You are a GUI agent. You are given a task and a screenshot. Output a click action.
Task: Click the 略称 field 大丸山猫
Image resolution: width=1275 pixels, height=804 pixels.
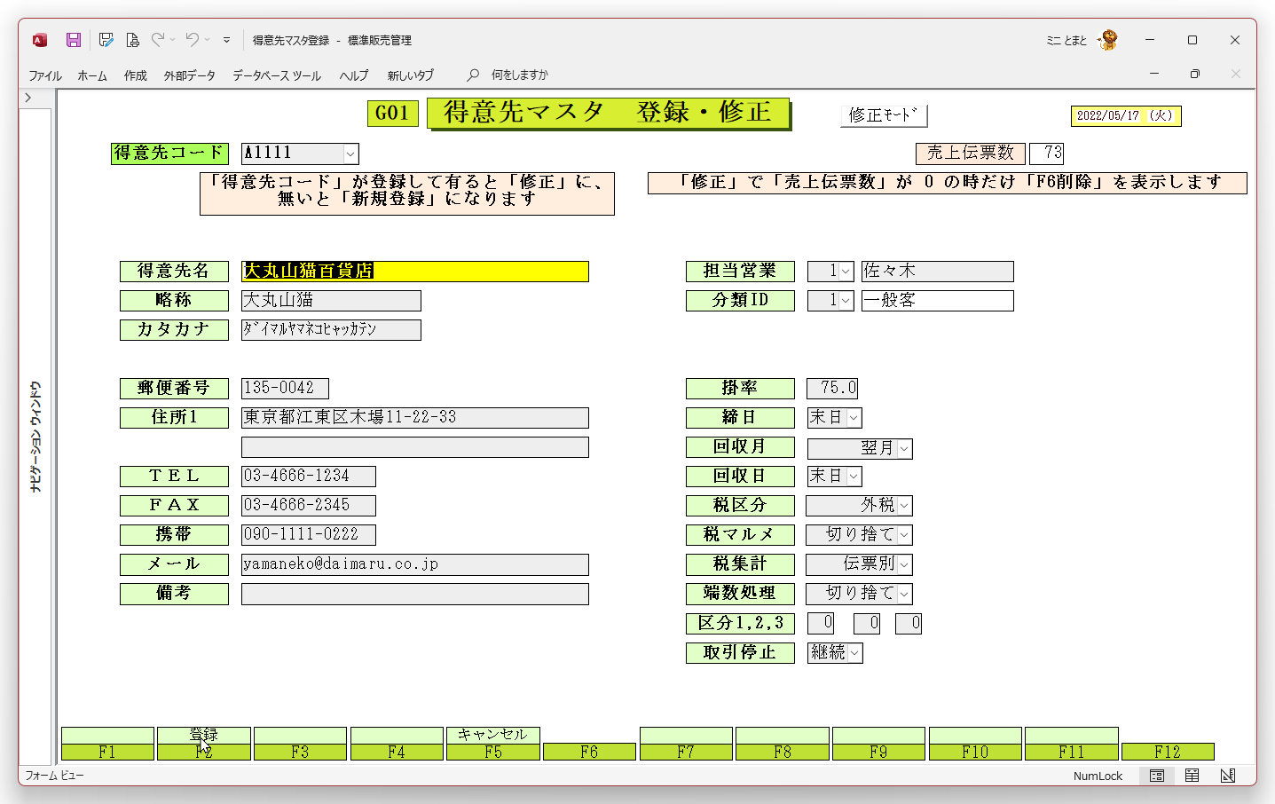pos(331,301)
